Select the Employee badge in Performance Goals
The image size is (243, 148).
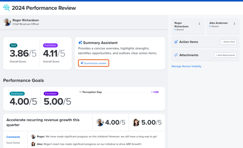tap(17, 94)
